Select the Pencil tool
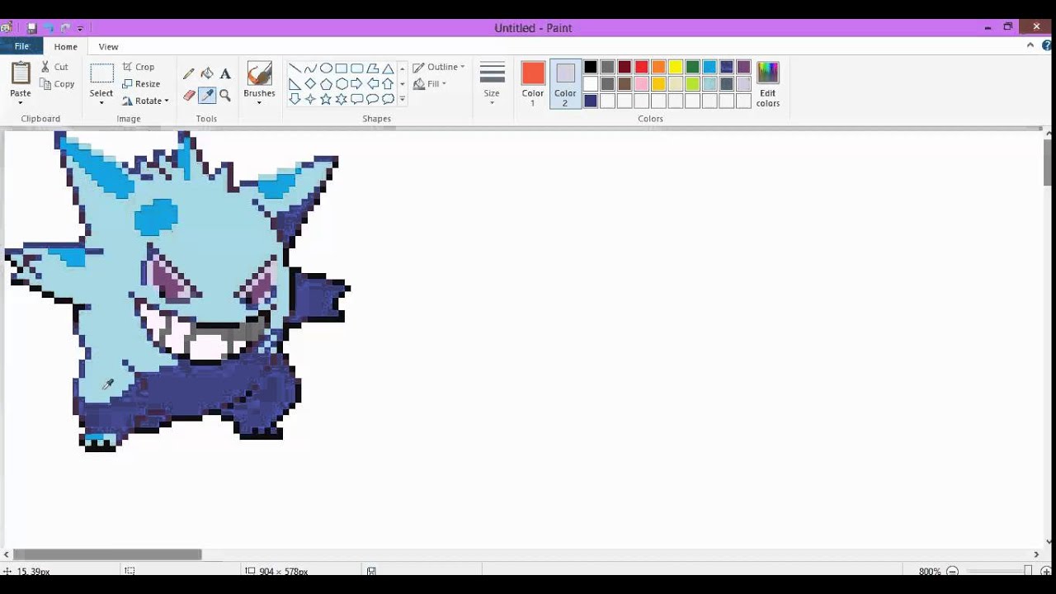Image resolution: width=1056 pixels, height=594 pixels. (x=189, y=74)
